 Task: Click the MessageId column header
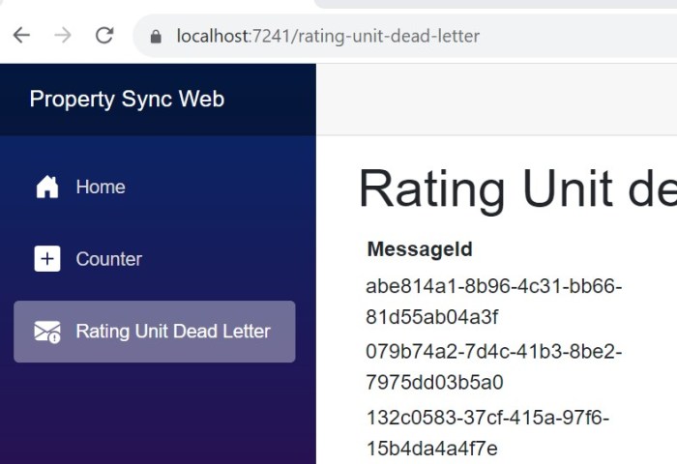tap(420, 249)
